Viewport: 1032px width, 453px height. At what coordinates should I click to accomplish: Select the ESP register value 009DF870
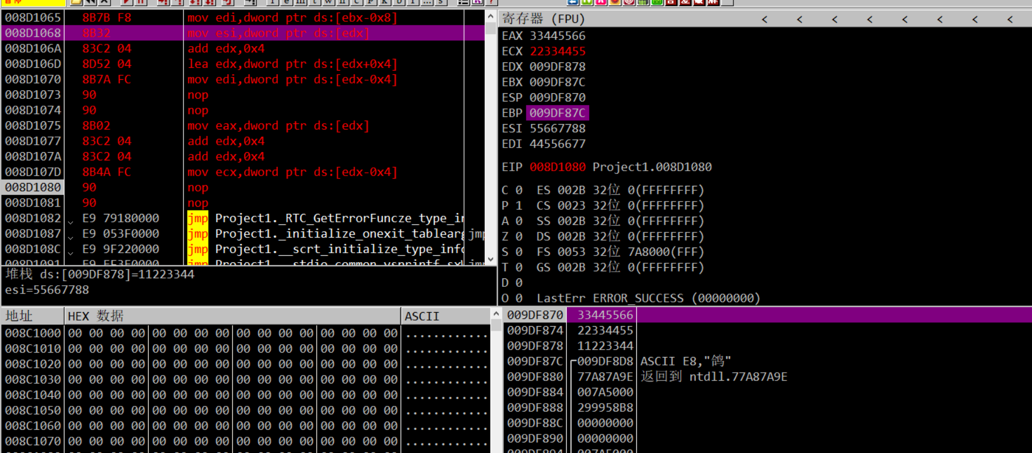(557, 98)
